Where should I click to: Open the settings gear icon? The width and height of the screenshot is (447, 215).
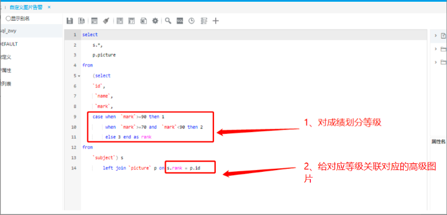pos(155,21)
